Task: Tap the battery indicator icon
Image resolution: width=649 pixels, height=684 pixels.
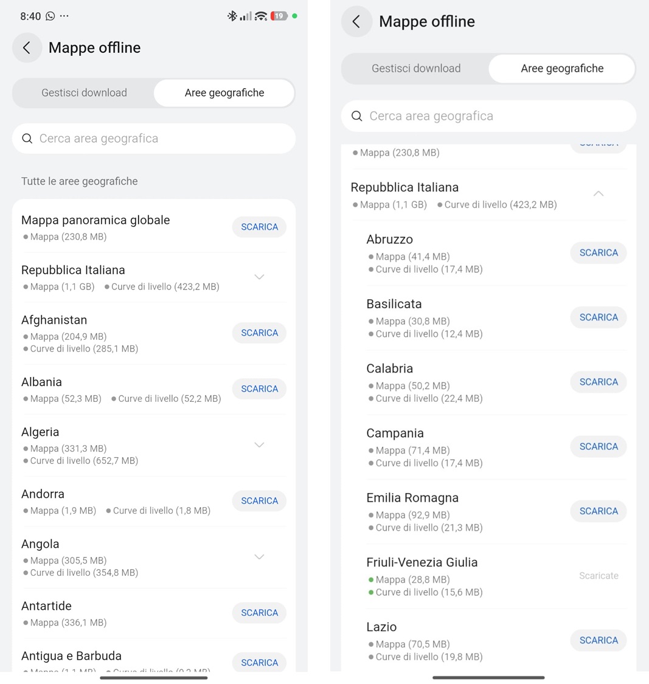Action: coord(279,16)
